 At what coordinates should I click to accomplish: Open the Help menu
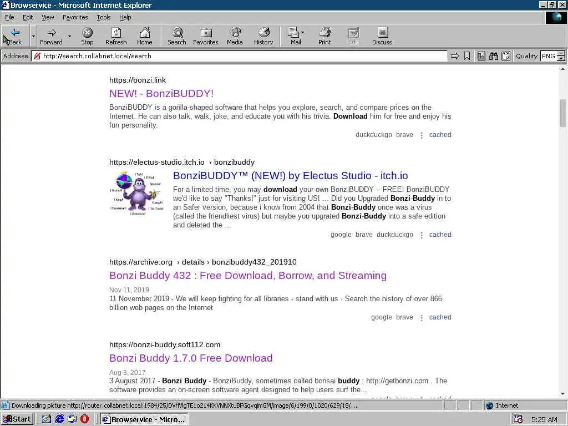point(125,17)
